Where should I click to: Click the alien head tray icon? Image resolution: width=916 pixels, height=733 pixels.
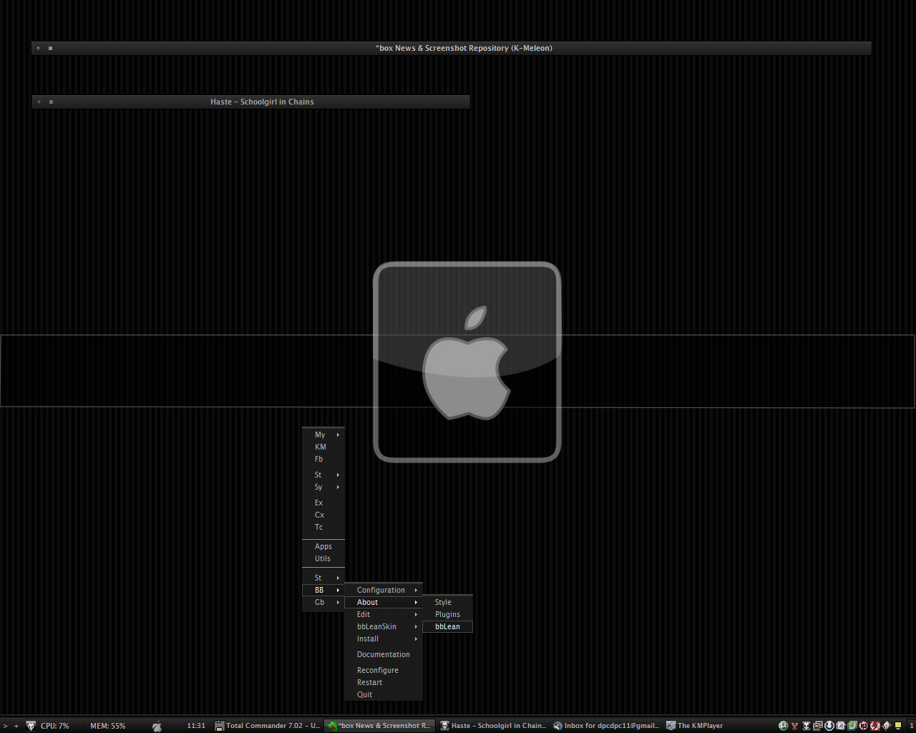coord(807,725)
